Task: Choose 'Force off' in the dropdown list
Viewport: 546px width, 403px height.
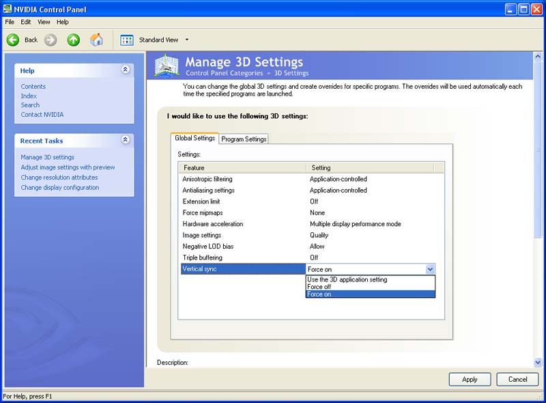Action: point(371,287)
